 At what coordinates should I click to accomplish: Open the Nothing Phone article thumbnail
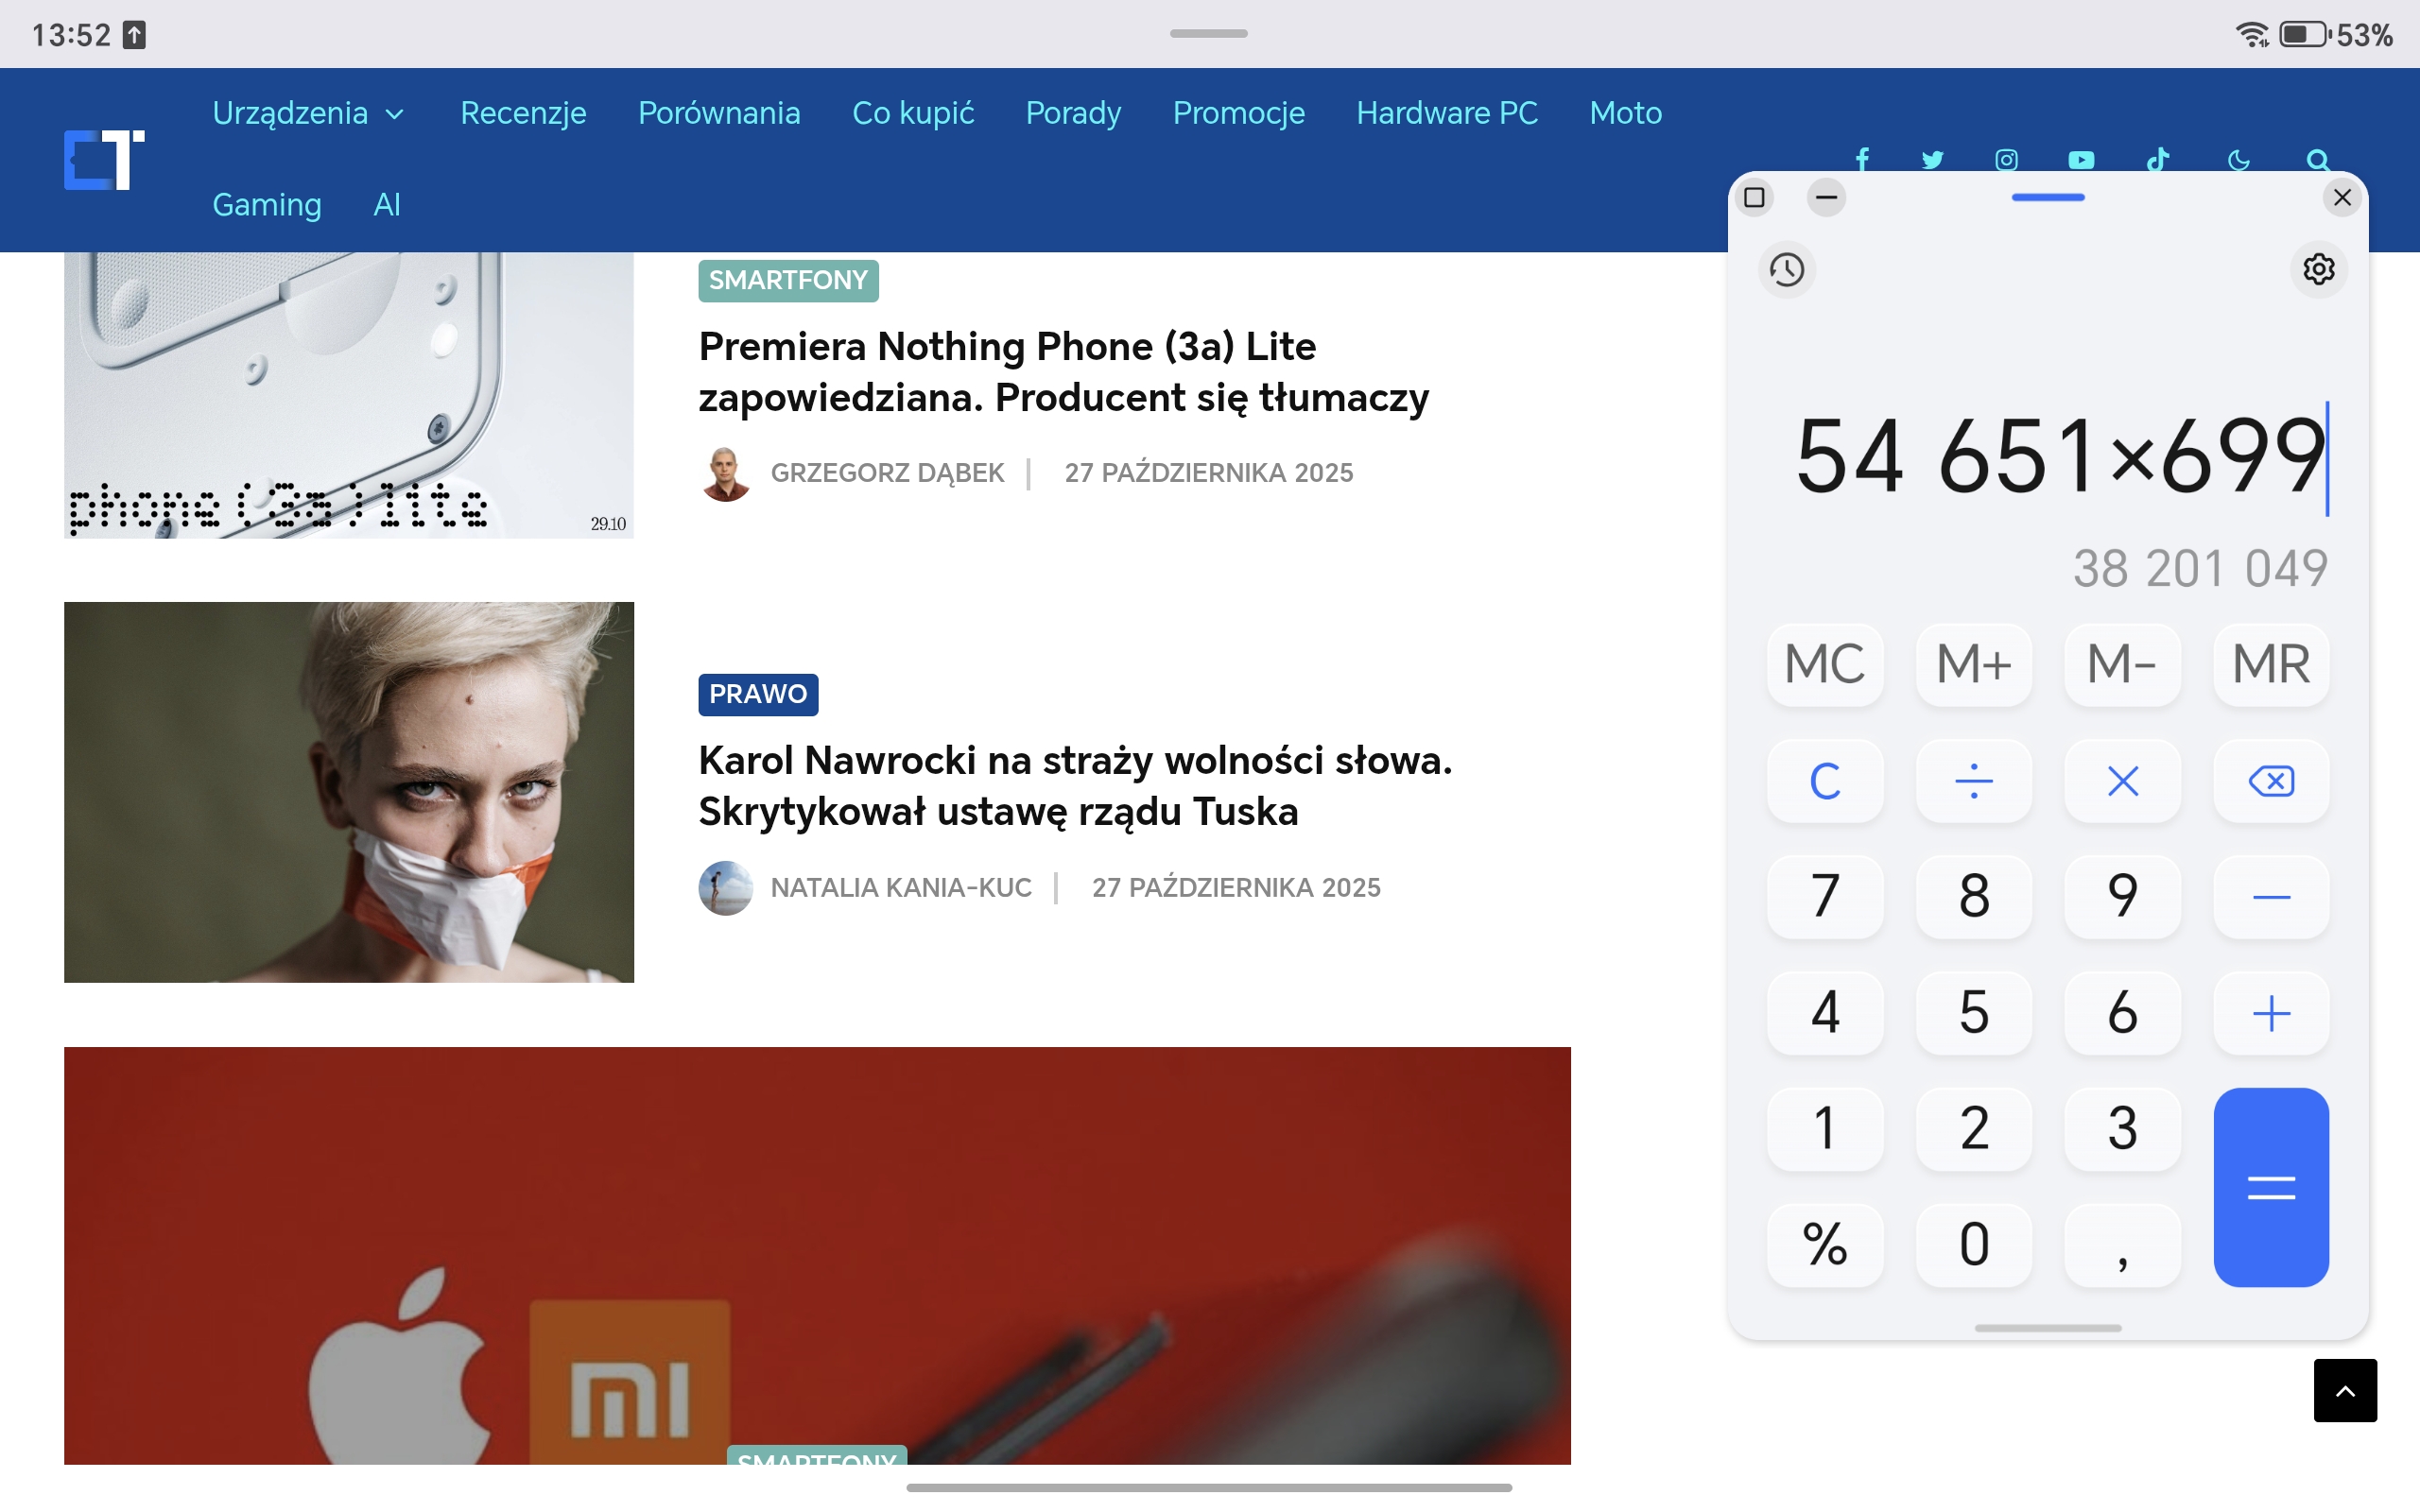point(348,395)
